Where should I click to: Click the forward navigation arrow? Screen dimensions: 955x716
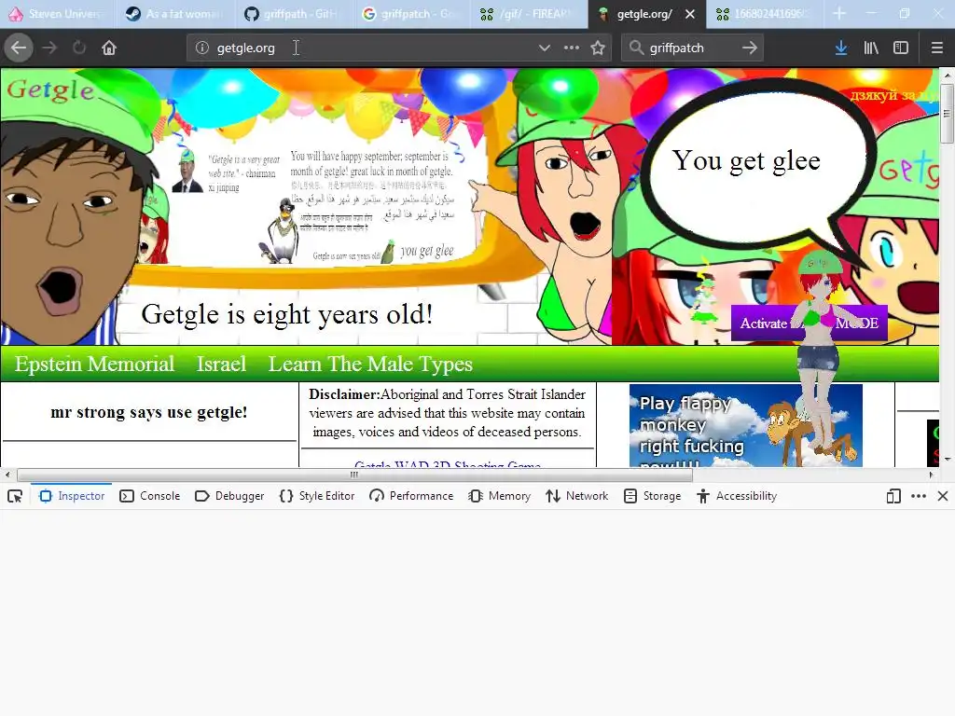coord(49,48)
